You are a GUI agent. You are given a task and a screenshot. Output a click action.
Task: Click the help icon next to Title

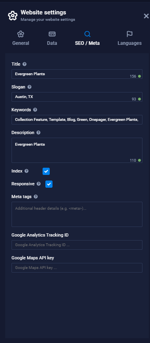click(x=25, y=64)
